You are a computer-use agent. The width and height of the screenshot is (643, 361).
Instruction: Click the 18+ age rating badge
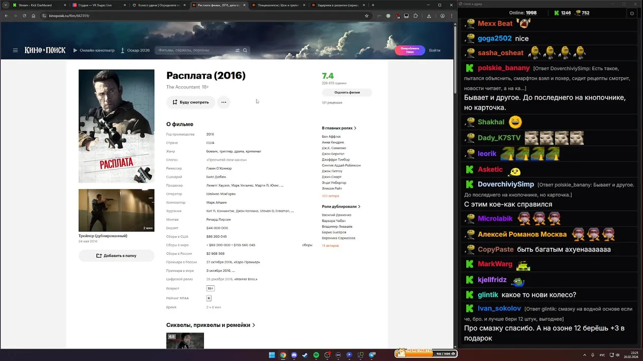[210, 288]
